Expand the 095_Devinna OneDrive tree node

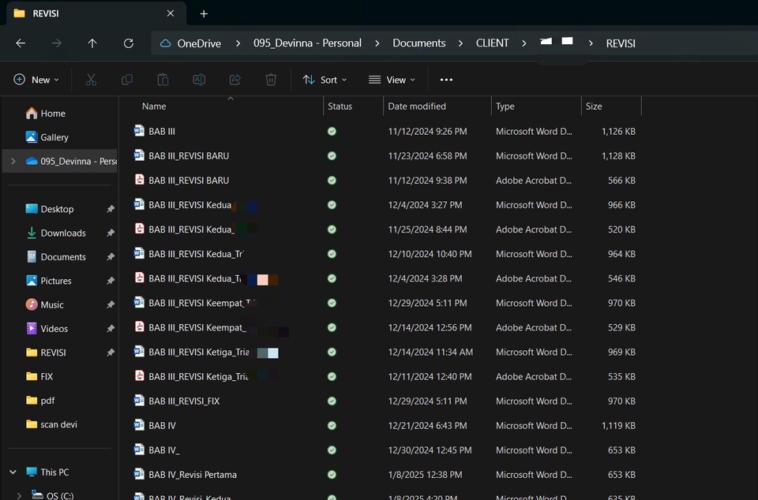(13, 161)
